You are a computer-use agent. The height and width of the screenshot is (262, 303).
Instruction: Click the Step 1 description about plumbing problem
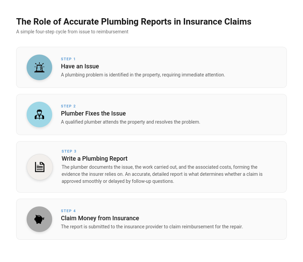coord(143,75)
